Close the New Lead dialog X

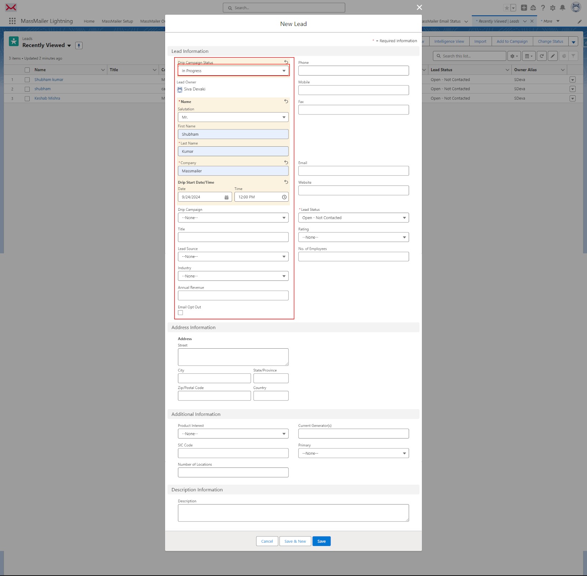(419, 7)
